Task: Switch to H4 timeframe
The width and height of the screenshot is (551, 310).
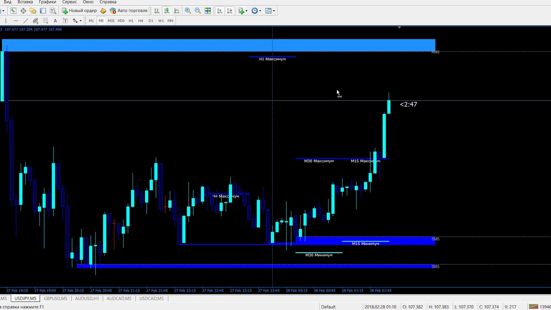Action: [141, 21]
